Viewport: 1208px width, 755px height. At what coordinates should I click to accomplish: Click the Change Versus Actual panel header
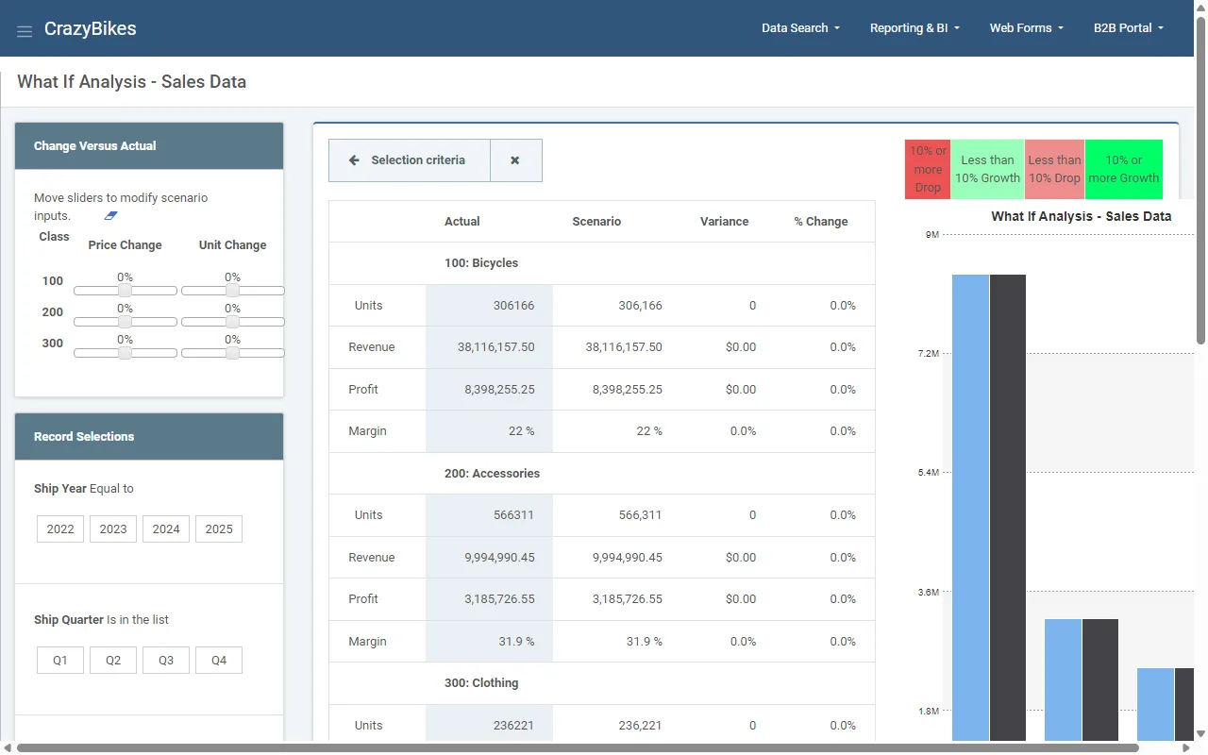149,146
